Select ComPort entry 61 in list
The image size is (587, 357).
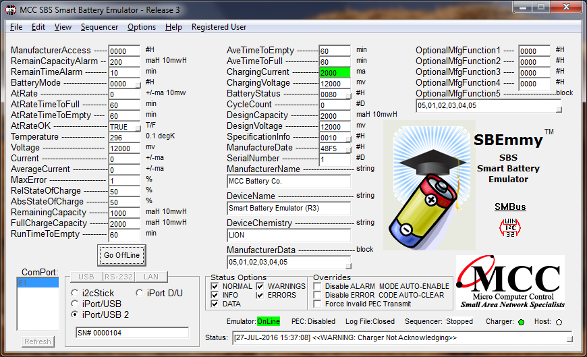38,283
